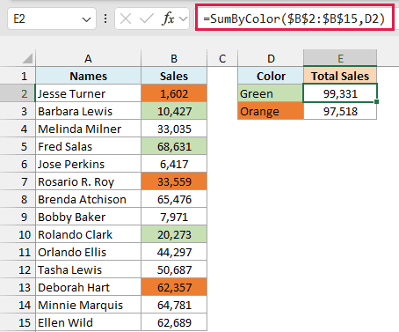Select column E header
Screen dimensions: 399x332
click(340, 58)
